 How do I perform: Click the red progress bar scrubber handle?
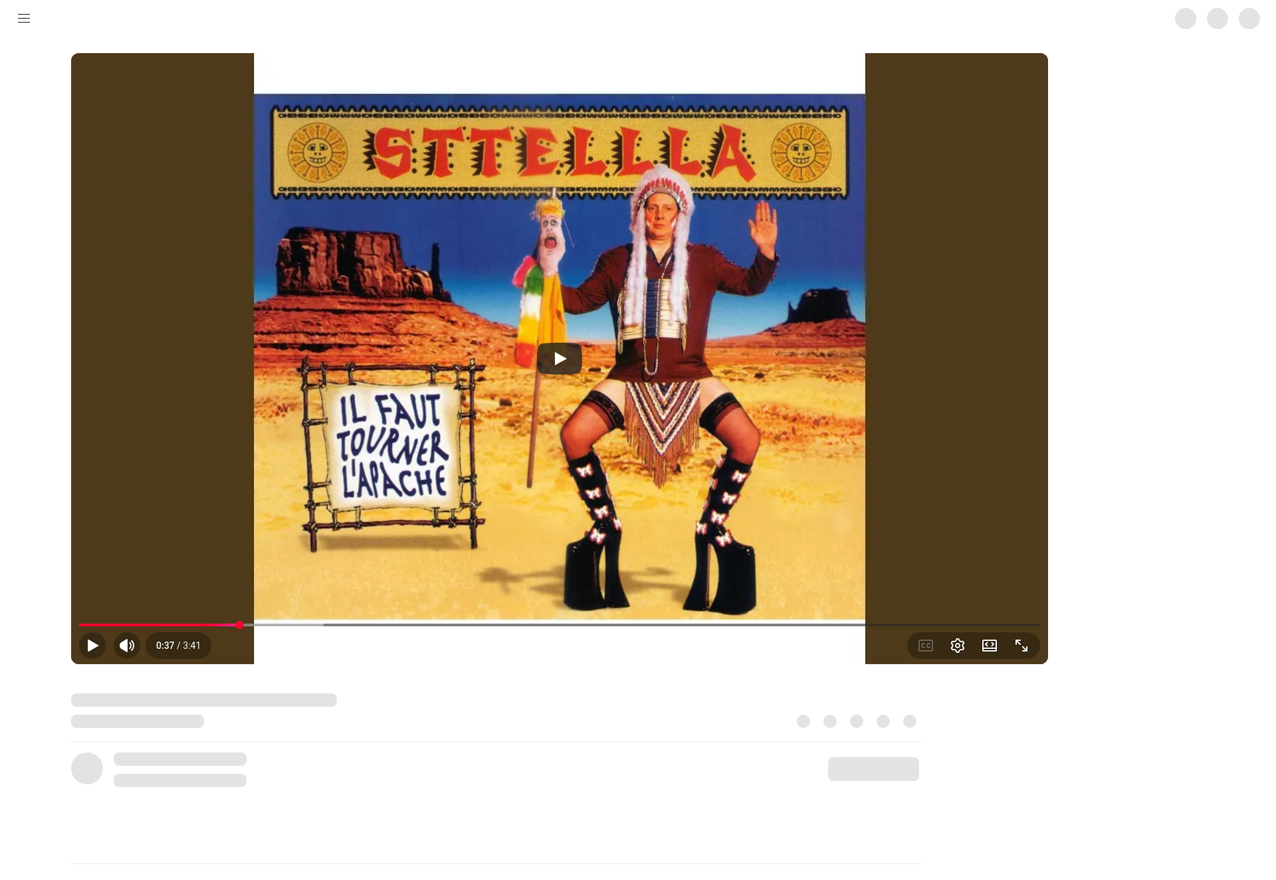(x=240, y=625)
